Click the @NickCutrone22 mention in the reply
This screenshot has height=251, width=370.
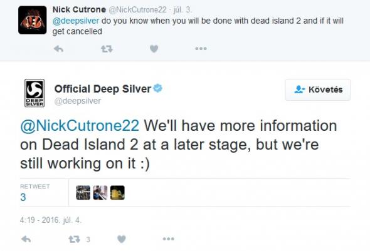[80, 125]
